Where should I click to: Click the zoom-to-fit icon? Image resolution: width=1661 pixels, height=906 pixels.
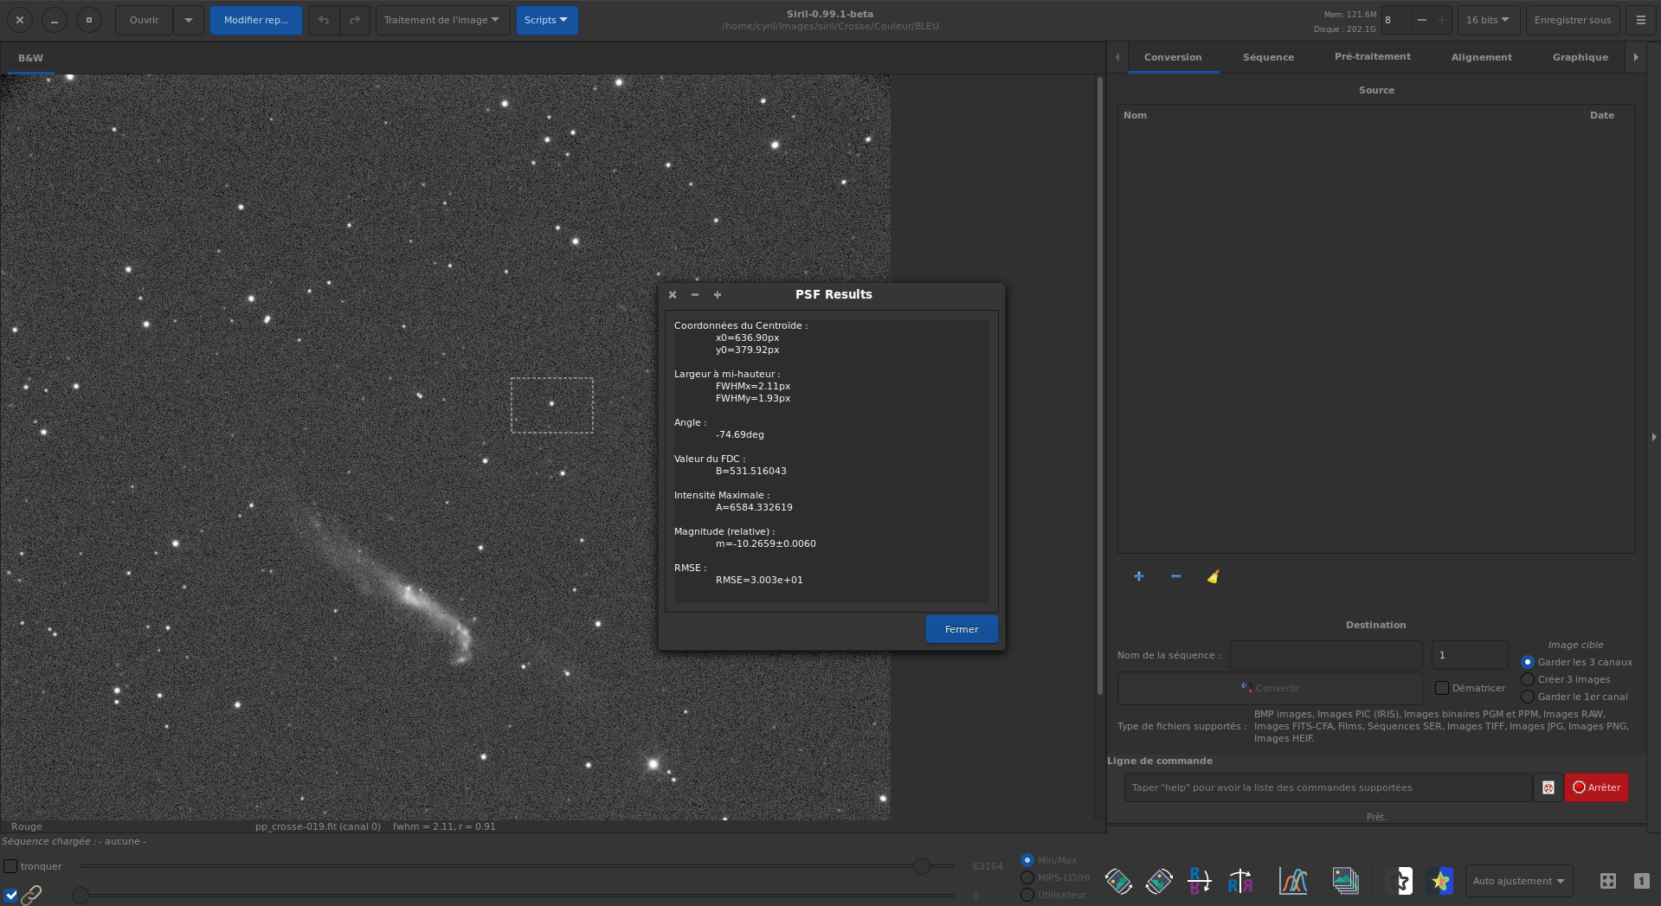(x=1607, y=881)
